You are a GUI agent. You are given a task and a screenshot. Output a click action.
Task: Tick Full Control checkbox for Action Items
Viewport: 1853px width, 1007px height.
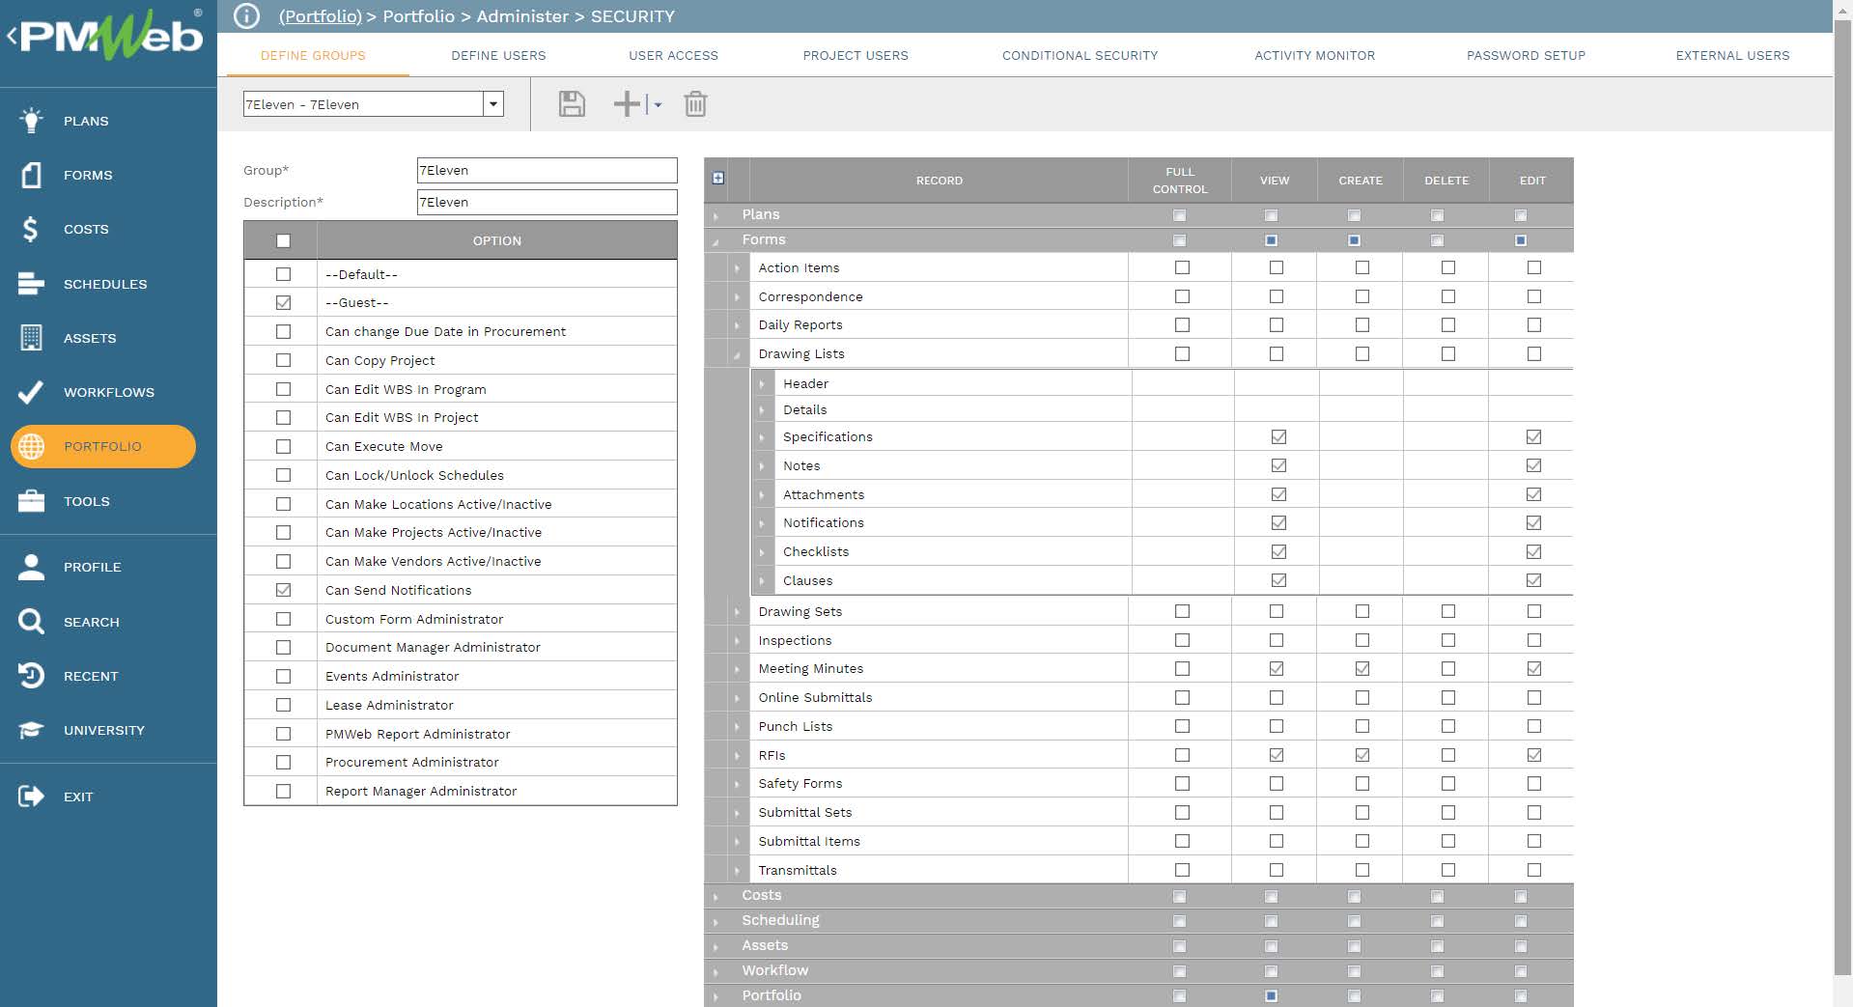1182,267
